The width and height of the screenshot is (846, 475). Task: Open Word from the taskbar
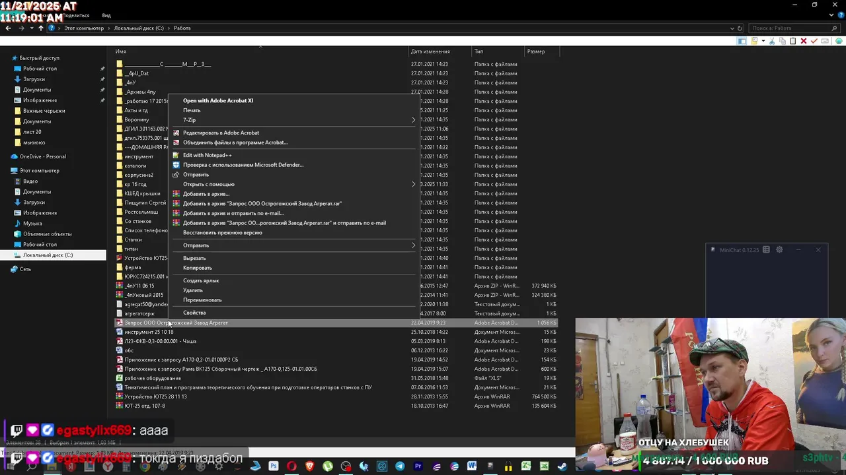click(472, 466)
